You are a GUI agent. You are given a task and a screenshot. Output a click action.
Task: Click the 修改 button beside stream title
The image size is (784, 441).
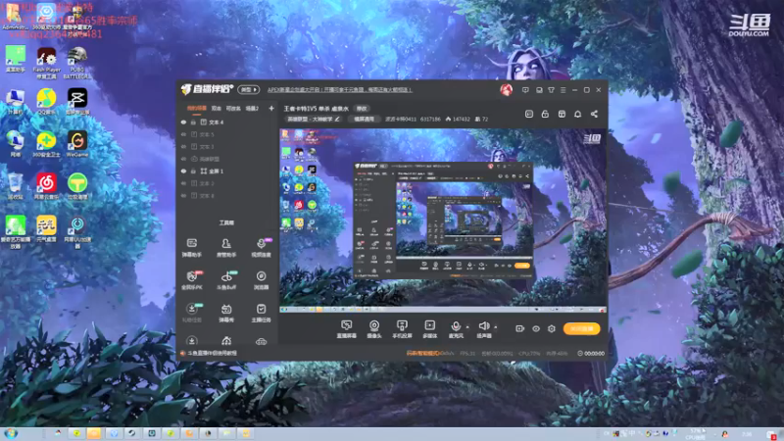coord(362,109)
